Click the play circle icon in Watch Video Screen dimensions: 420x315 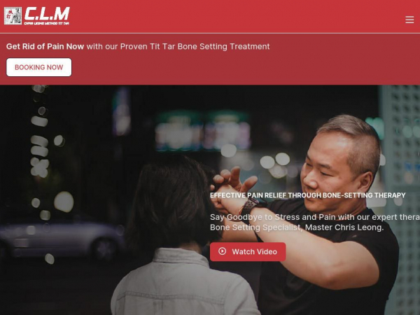tap(222, 251)
